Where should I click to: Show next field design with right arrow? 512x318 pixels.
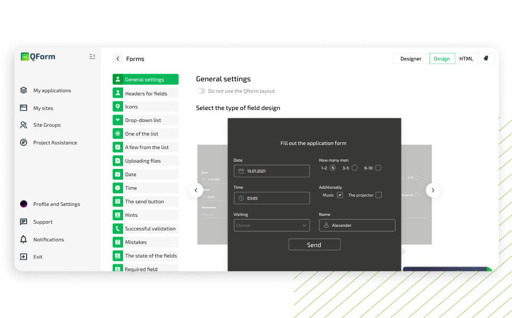[433, 190]
